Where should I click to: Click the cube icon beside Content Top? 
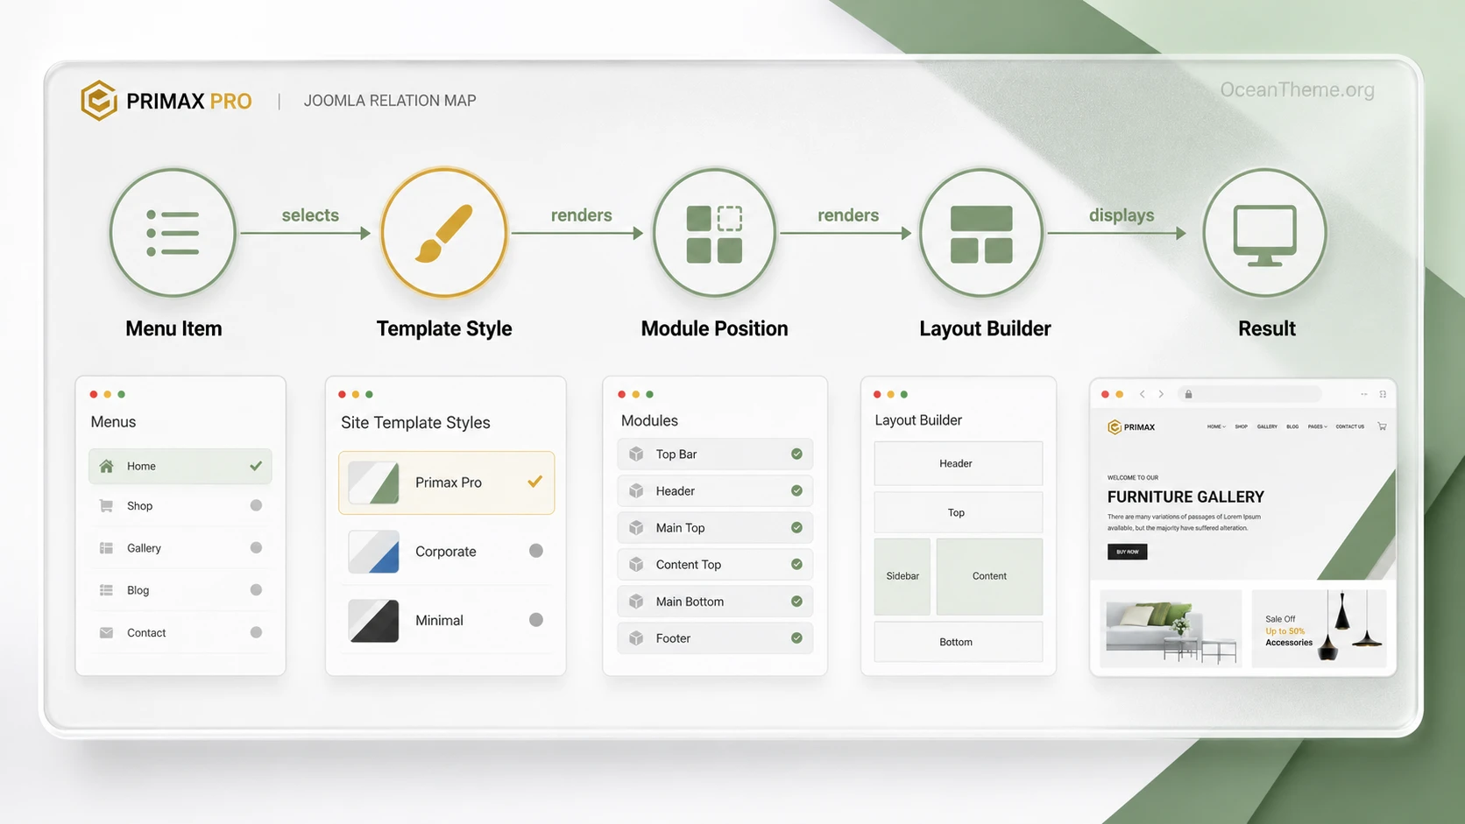pyautogui.click(x=637, y=564)
